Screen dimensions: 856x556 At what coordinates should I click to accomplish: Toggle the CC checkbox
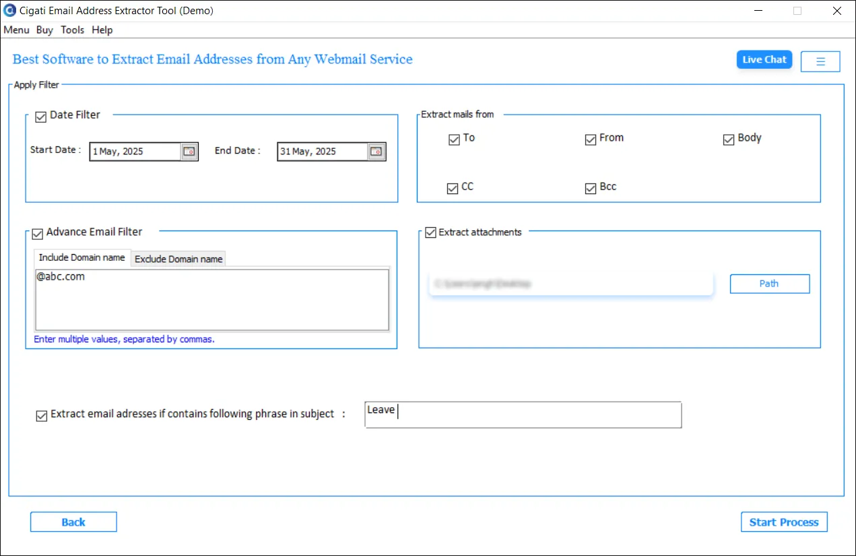pyautogui.click(x=453, y=189)
